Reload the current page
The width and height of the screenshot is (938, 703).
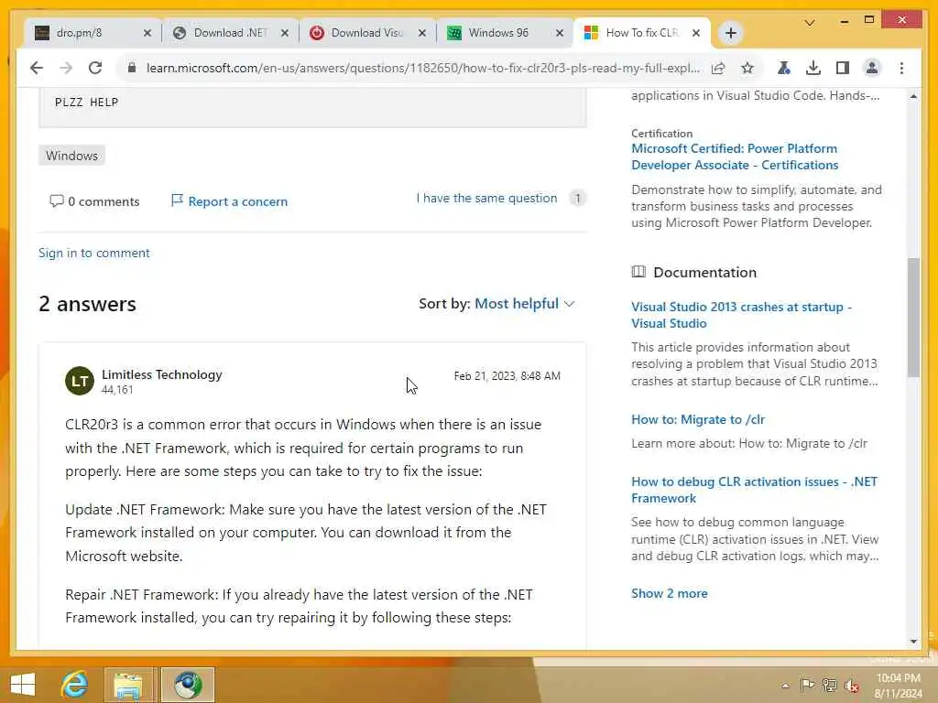[x=95, y=68]
